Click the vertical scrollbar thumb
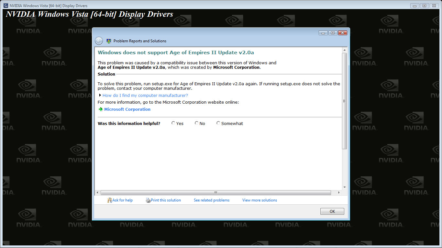The height and width of the screenshot is (248, 442). click(345, 101)
